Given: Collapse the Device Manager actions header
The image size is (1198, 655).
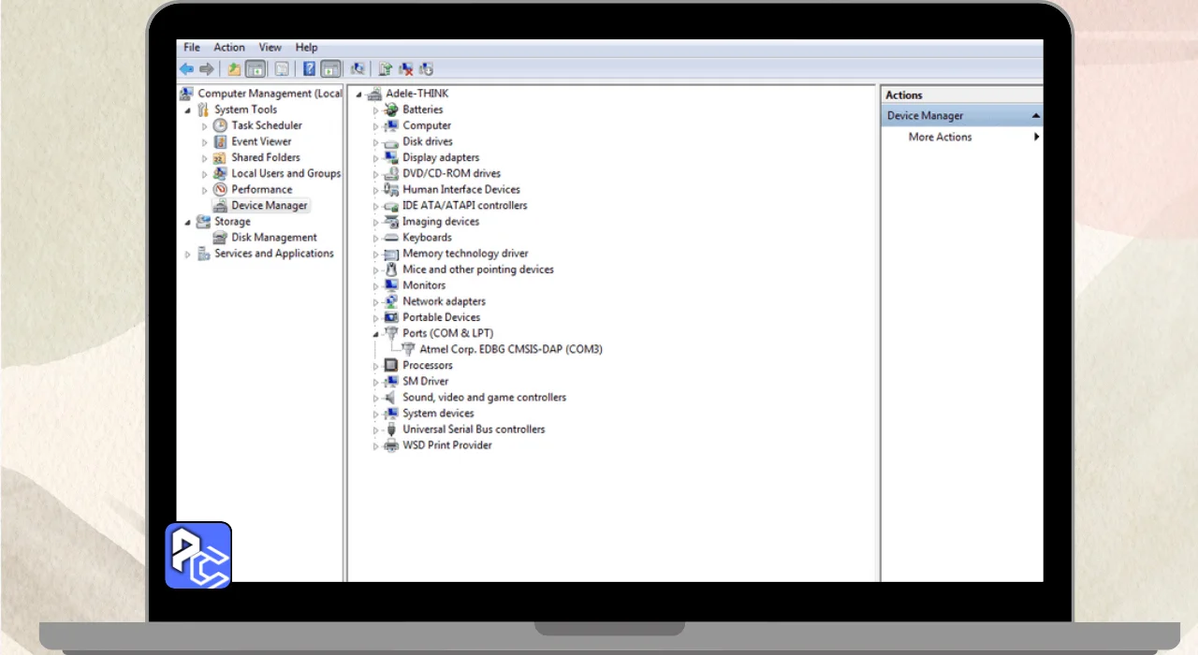Looking at the screenshot, I should (x=1035, y=116).
